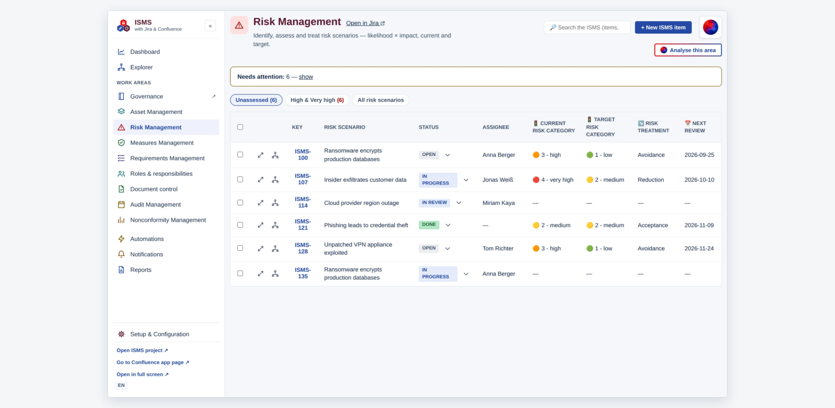Image resolution: width=835 pixels, height=408 pixels.
Task: Follow the Open in Jira link
Action: tap(365, 23)
